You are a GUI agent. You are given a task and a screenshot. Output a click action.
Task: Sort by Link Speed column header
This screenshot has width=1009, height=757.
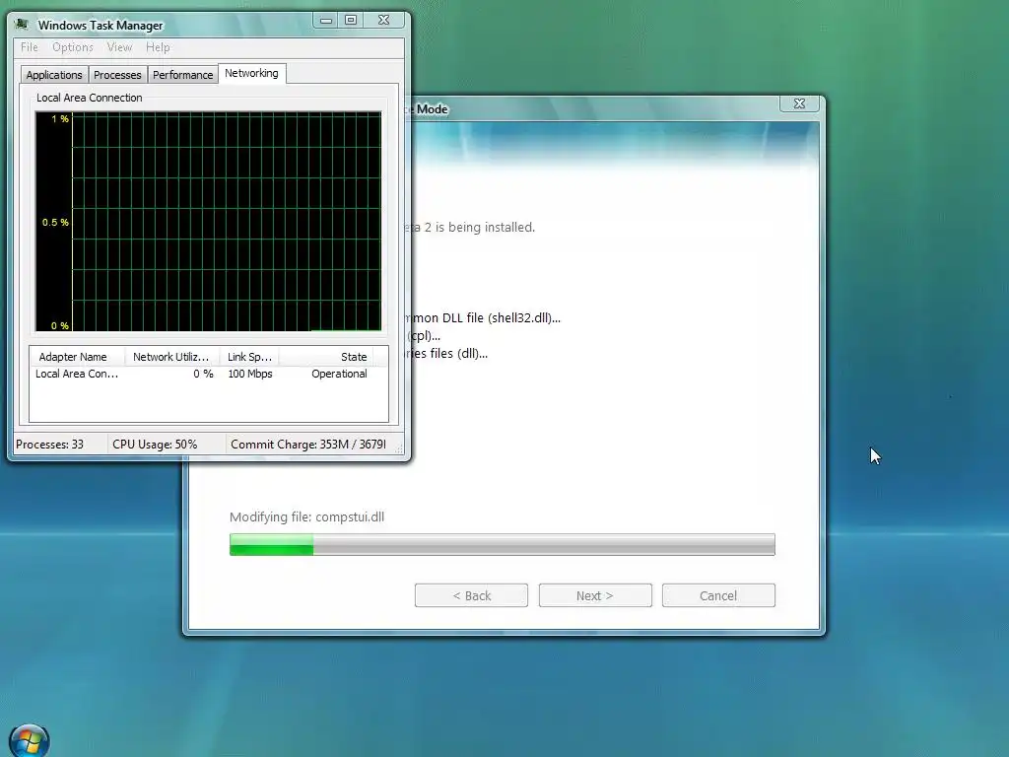[249, 357]
